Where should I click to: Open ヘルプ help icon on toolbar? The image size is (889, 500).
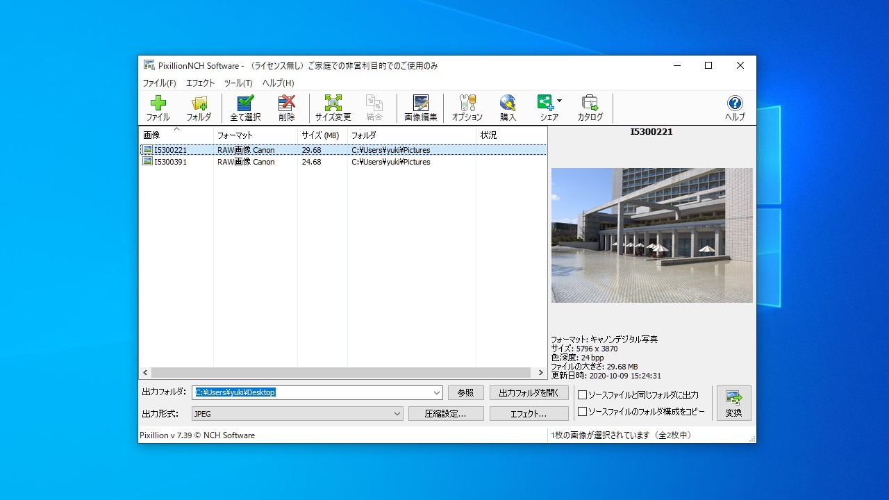(x=735, y=108)
